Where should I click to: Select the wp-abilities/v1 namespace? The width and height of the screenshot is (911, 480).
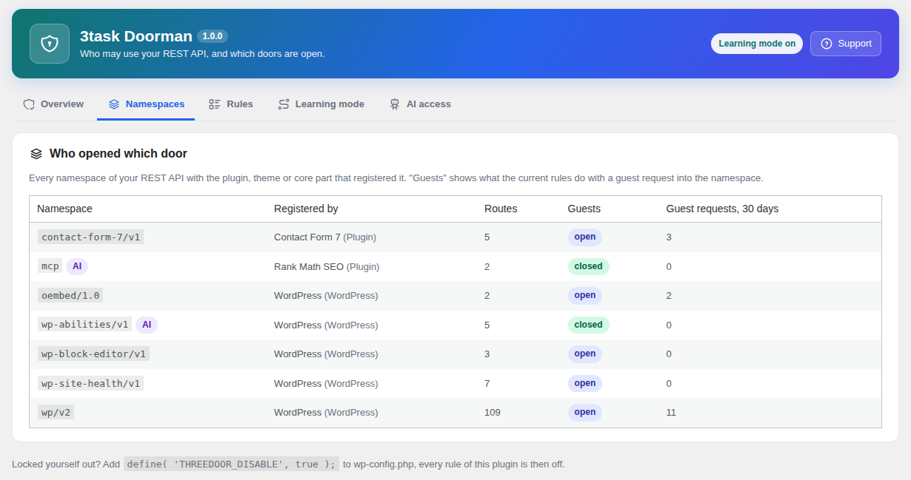[85, 325]
